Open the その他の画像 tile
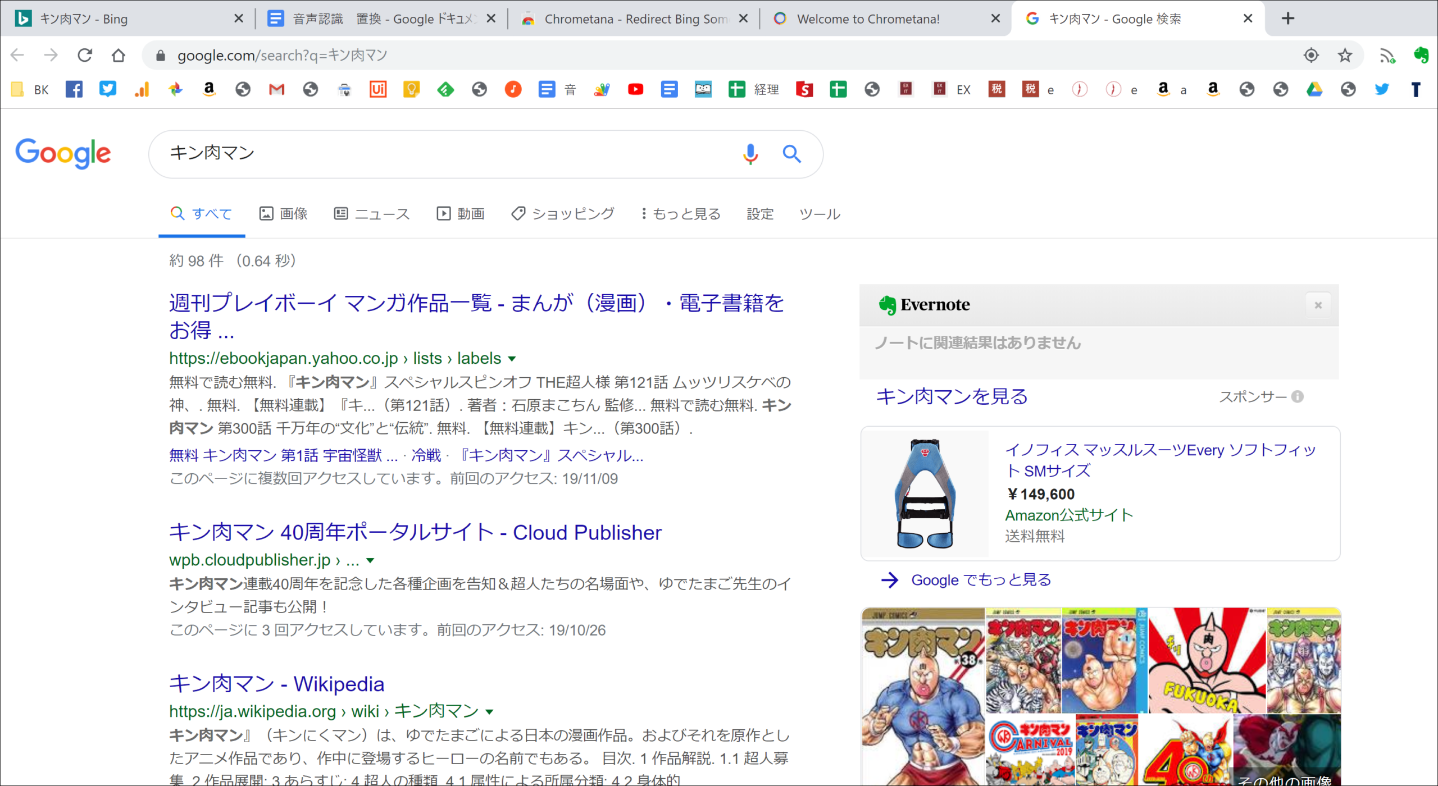1438x786 pixels. click(1286, 750)
